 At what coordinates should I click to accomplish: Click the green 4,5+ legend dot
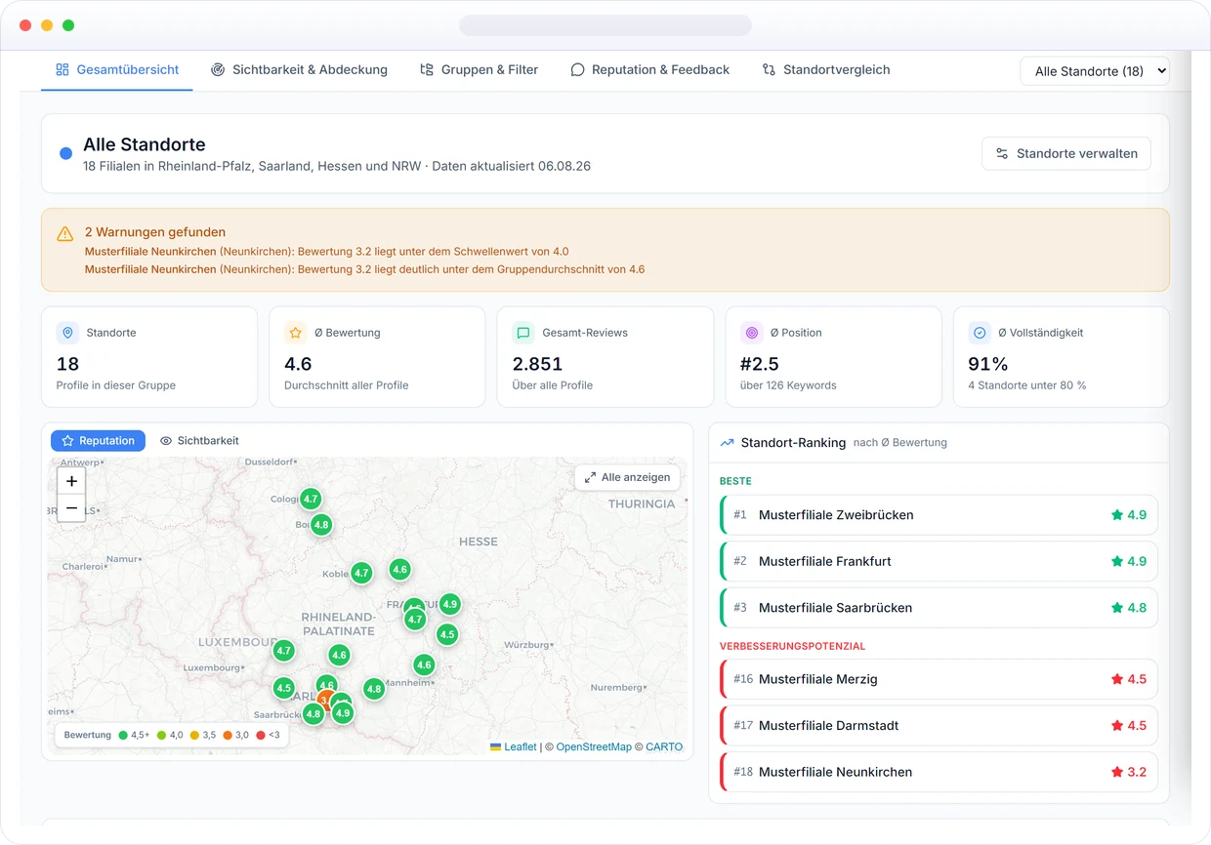(123, 735)
